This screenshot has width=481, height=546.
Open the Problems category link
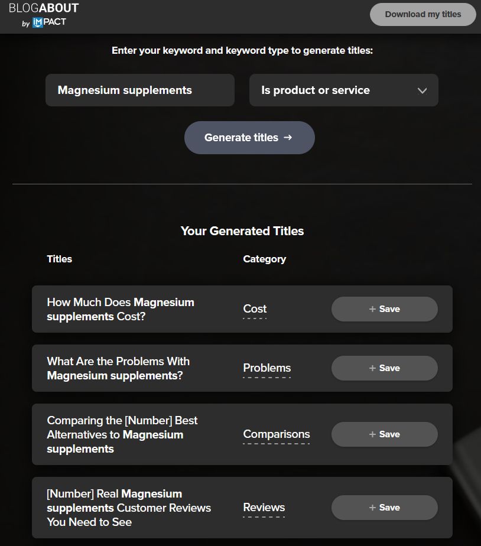click(267, 368)
